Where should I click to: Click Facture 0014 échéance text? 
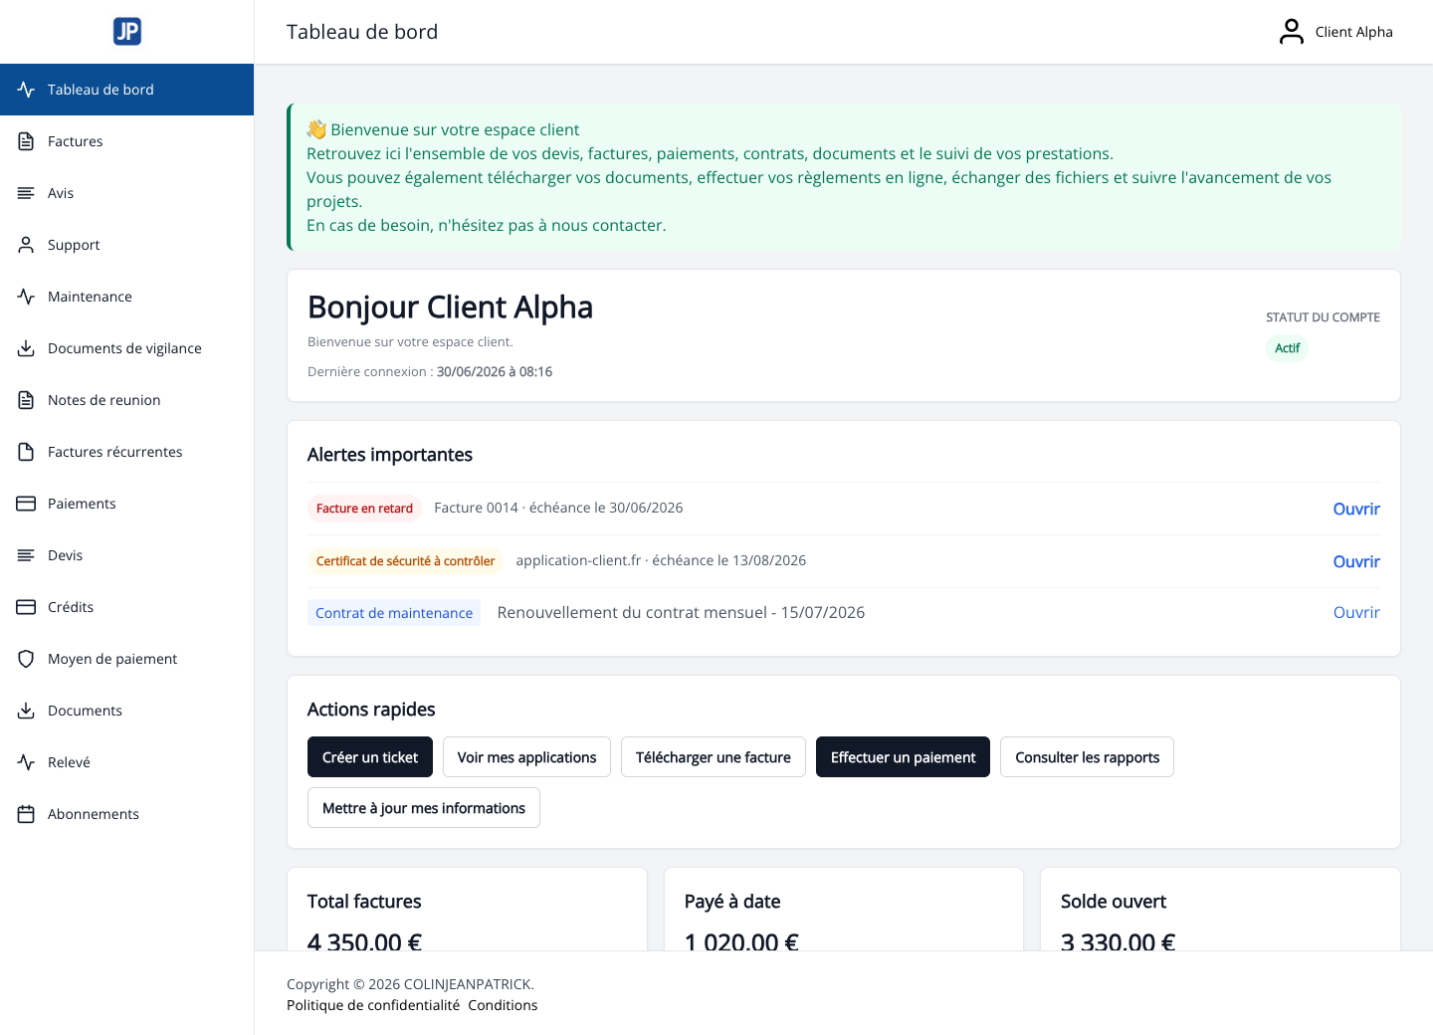[x=558, y=508]
